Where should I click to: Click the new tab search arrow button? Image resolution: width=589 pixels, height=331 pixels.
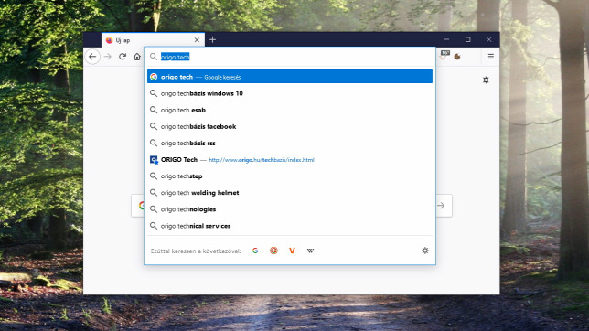click(442, 206)
